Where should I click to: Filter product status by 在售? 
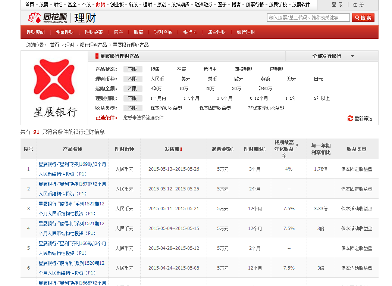coord(181,69)
